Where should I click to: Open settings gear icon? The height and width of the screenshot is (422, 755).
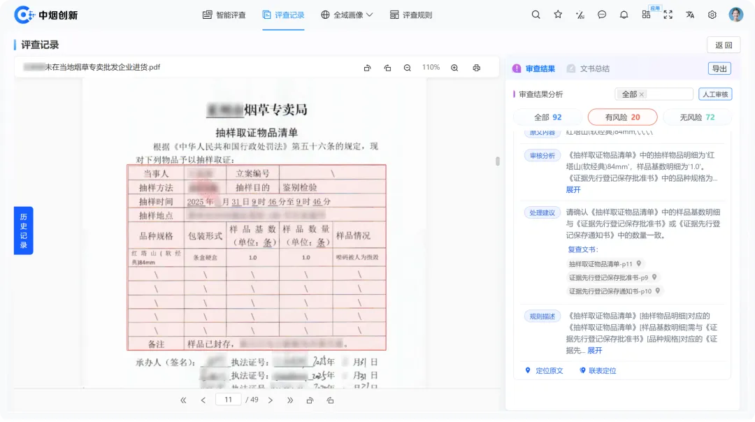coord(712,15)
